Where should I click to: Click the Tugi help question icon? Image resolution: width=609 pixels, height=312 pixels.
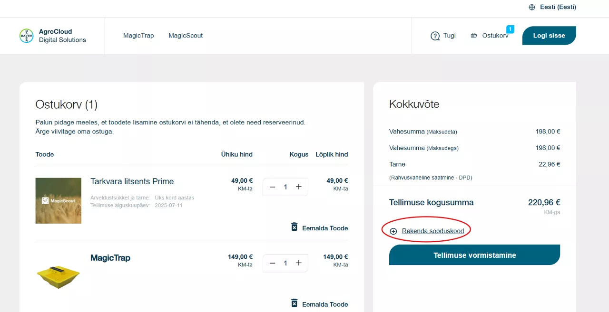[435, 36]
